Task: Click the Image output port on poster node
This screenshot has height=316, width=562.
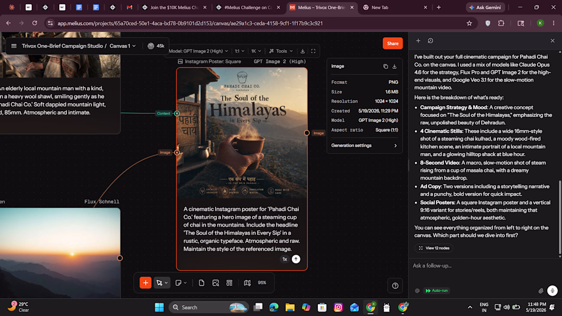Action: coord(307,133)
